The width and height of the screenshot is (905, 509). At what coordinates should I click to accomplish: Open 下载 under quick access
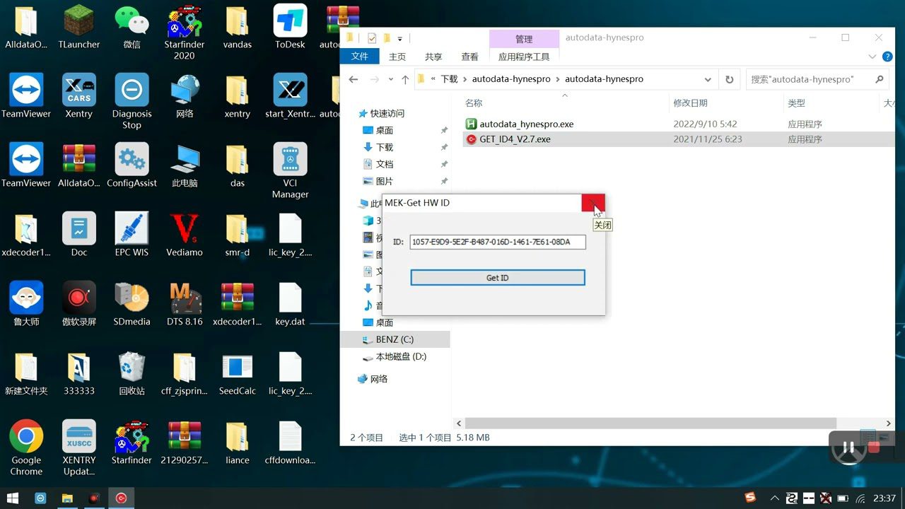click(385, 147)
